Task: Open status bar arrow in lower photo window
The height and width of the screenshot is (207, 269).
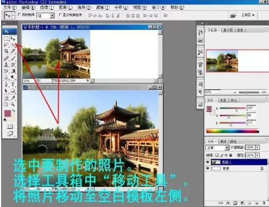Action: tap(88, 189)
